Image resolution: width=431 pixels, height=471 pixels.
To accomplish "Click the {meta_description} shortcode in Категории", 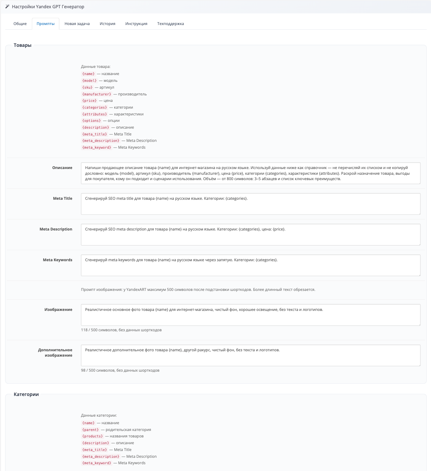I will click(101, 457).
